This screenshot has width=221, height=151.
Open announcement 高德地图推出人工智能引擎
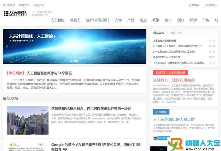167,57
